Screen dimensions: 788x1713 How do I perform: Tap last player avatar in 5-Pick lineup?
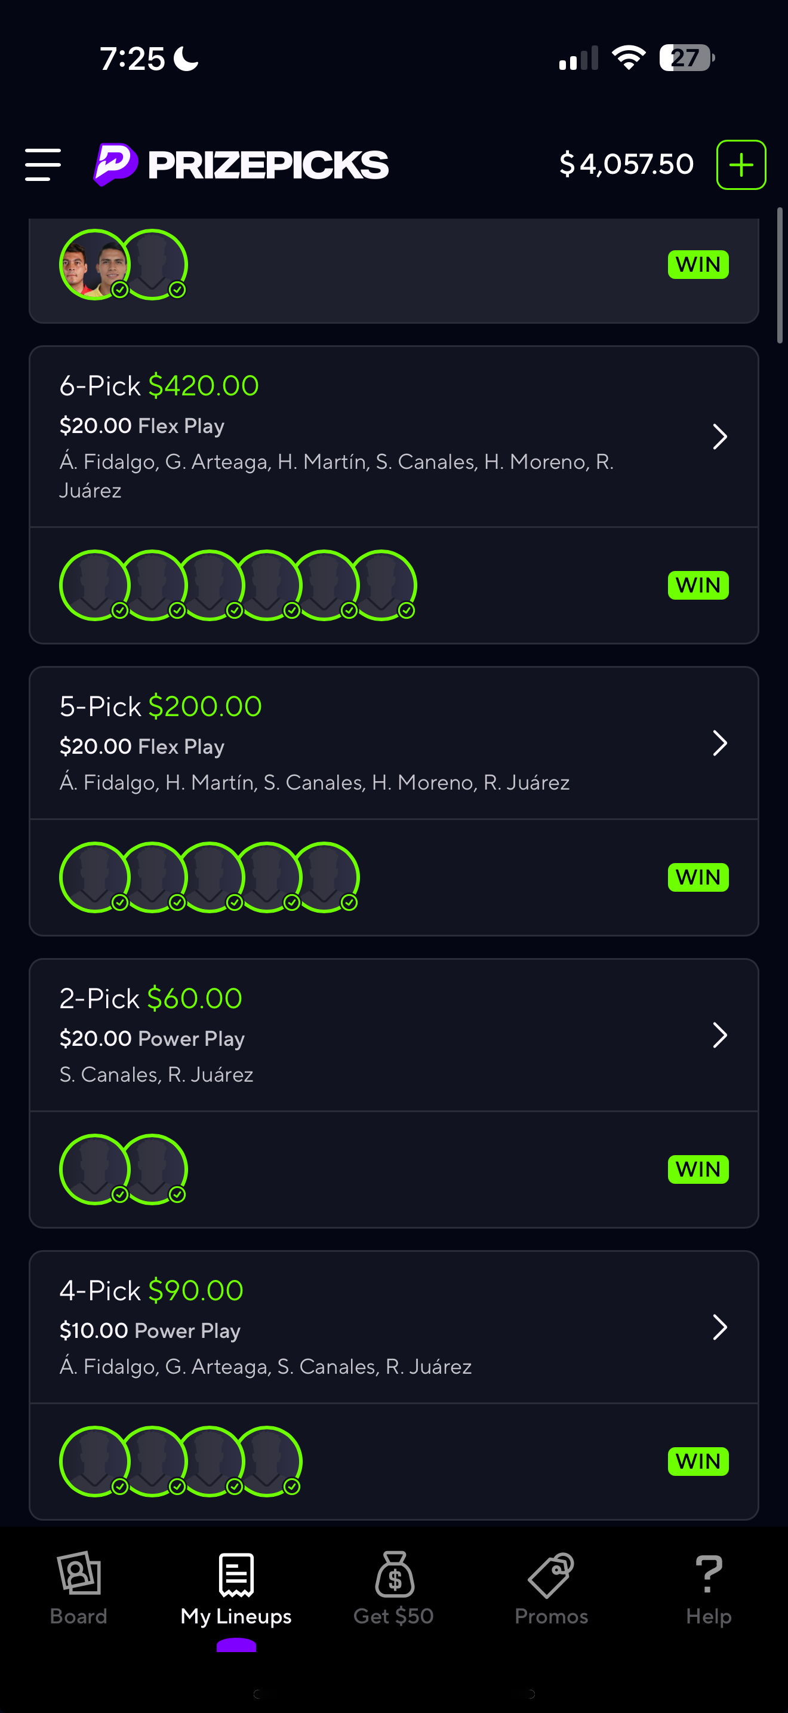click(x=325, y=877)
